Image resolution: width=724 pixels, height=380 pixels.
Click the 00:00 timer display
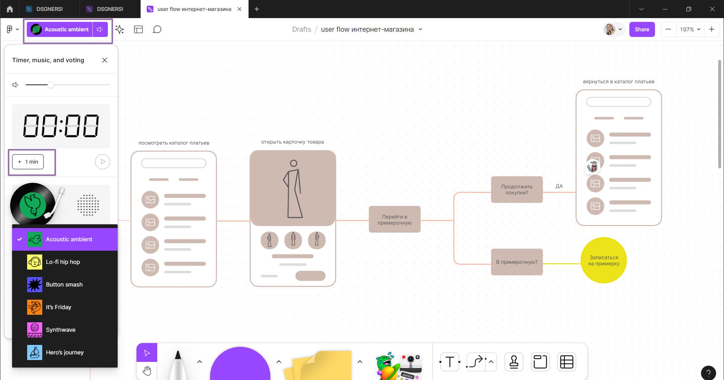61,126
